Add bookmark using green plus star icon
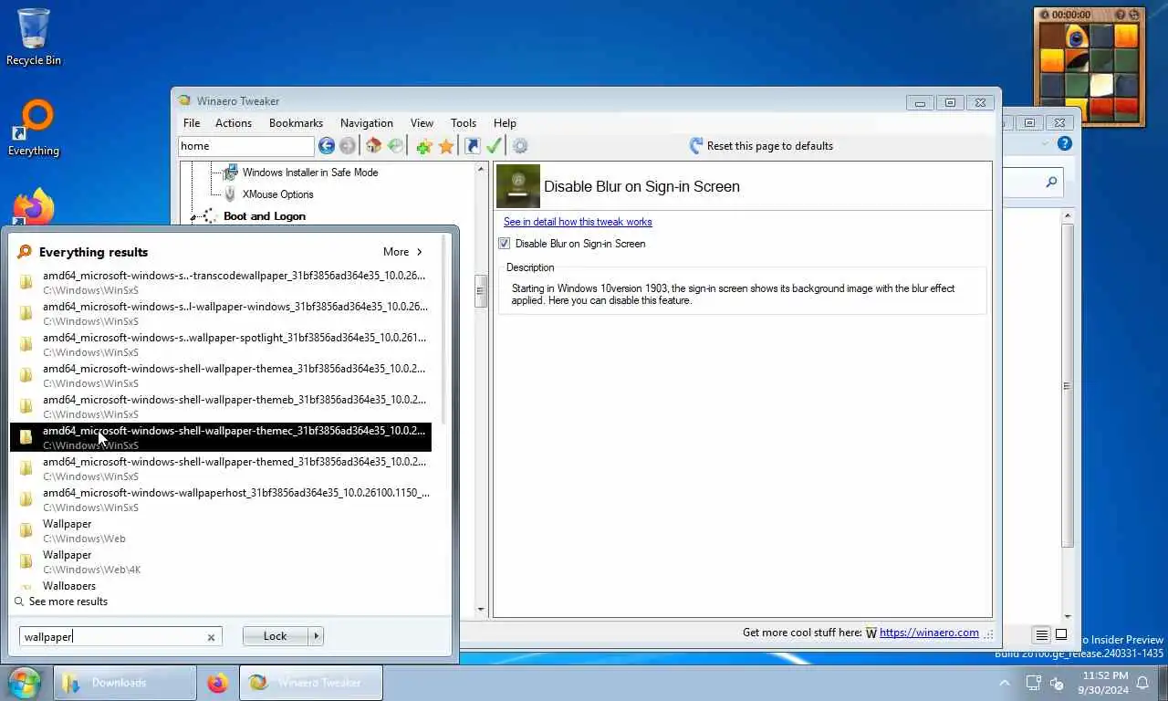This screenshot has width=1168, height=701. [423, 146]
